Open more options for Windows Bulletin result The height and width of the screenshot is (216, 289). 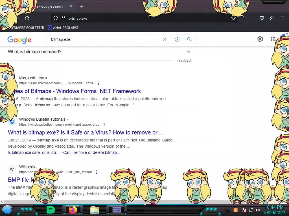tap(104, 125)
